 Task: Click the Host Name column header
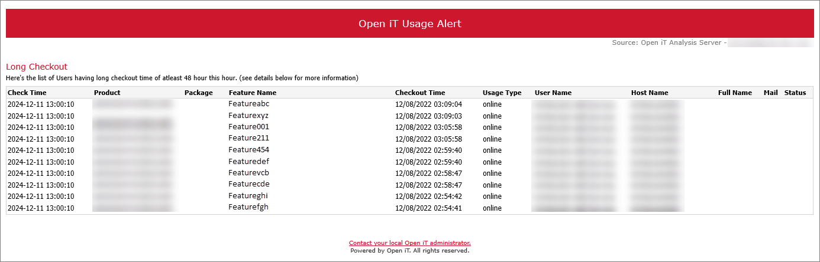click(x=649, y=93)
